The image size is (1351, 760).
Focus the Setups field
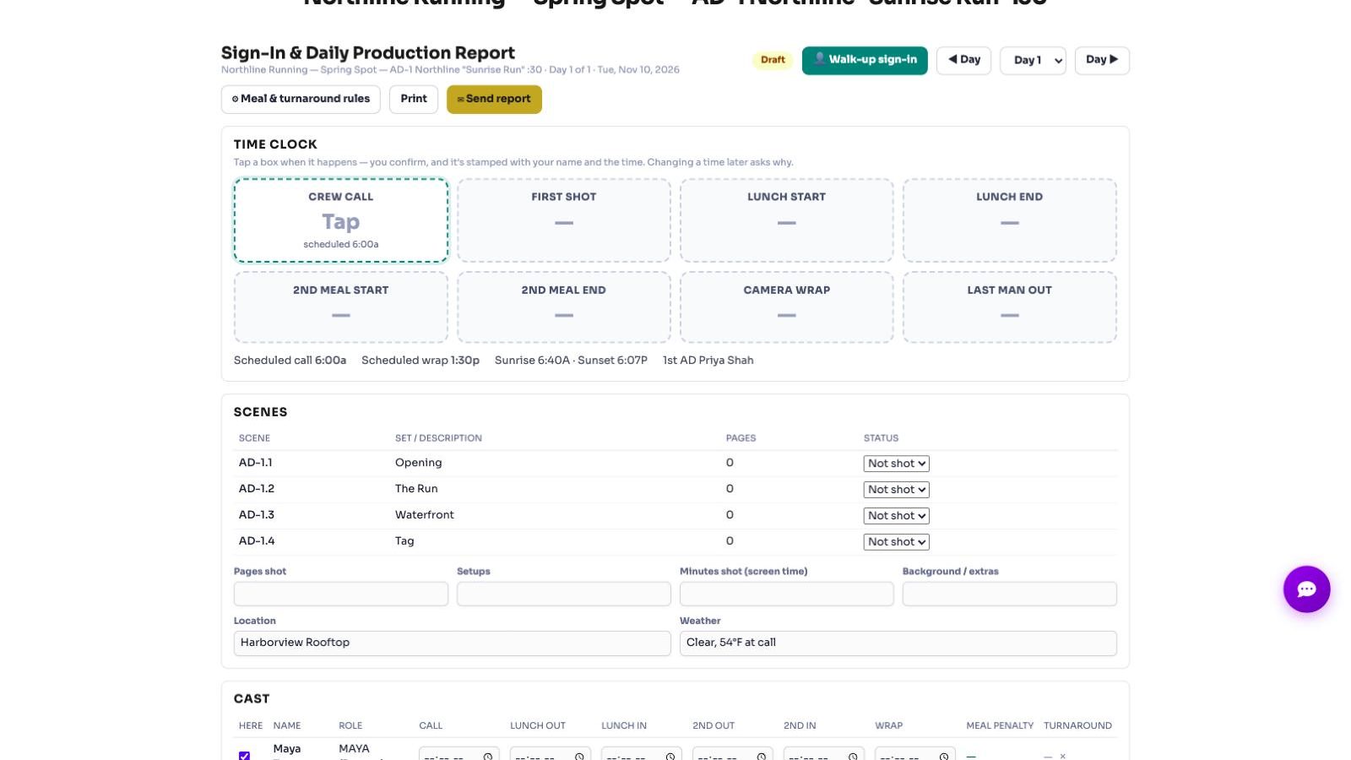(x=564, y=594)
